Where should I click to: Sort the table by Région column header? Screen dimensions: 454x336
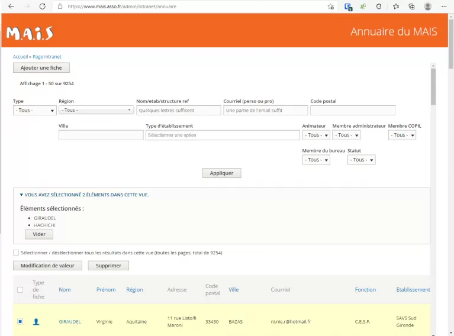coord(134,289)
